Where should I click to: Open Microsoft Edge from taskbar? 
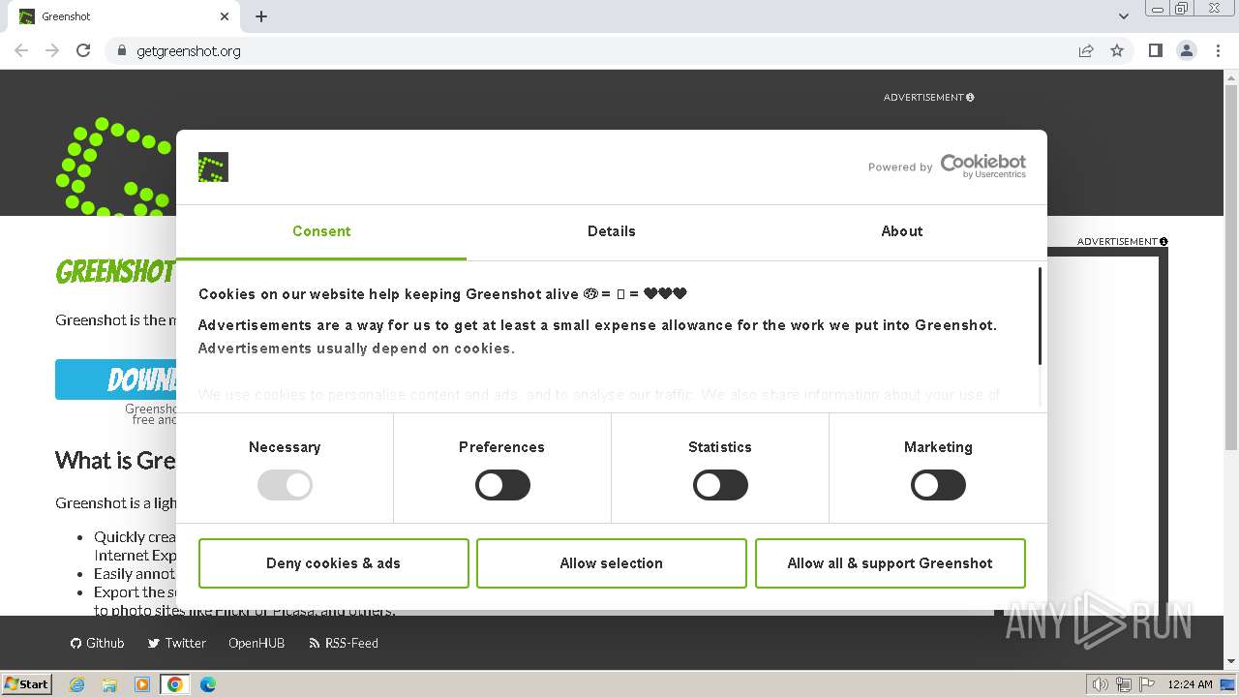click(207, 684)
